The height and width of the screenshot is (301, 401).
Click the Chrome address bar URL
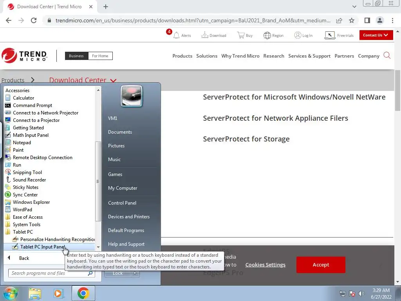[193, 20]
